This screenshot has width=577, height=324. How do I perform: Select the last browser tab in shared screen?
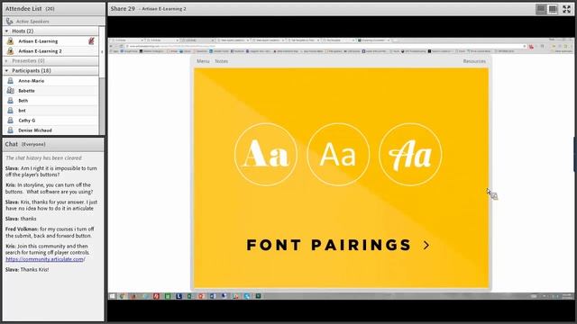tap(373, 40)
